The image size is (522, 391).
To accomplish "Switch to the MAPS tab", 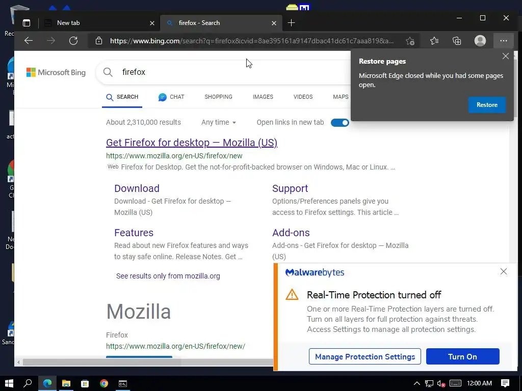I will 341,97.
